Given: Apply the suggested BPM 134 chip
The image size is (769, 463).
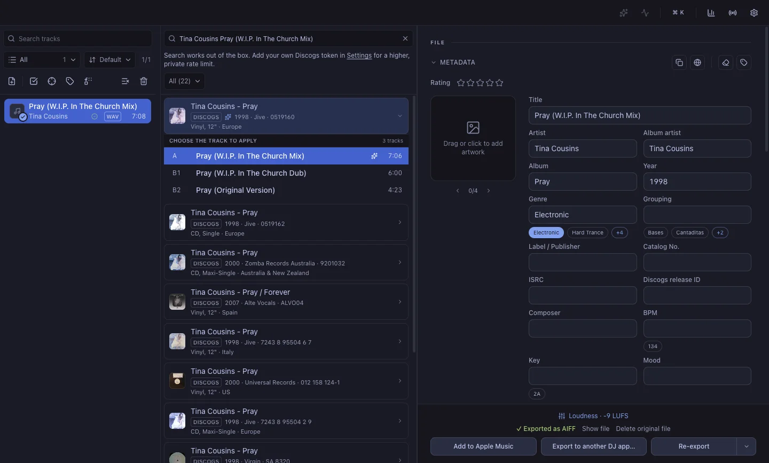Looking at the screenshot, I should coord(653,347).
